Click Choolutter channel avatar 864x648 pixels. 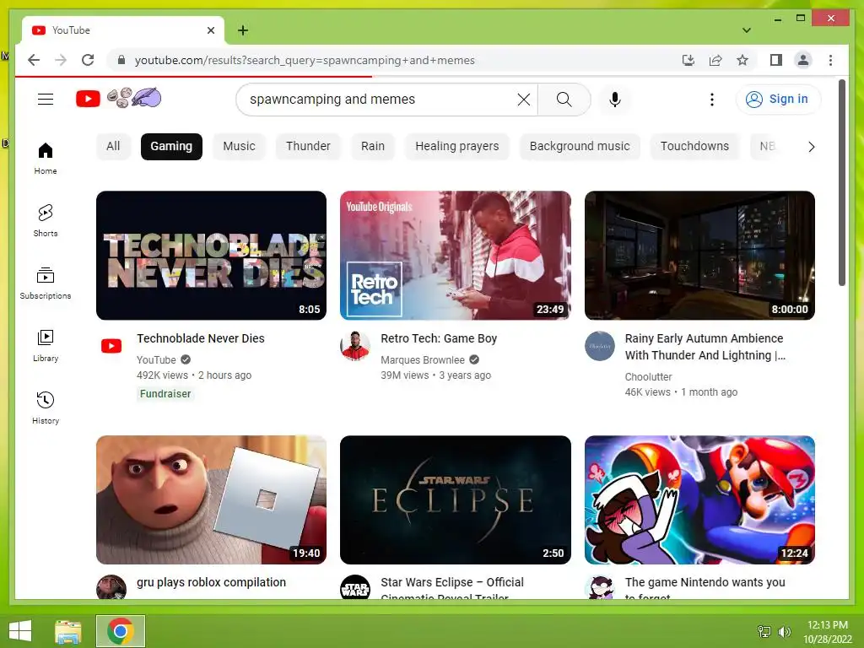[600, 346]
